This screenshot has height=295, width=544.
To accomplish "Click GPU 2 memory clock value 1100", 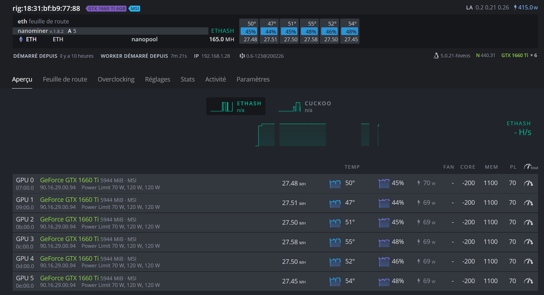I will click(491, 222).
